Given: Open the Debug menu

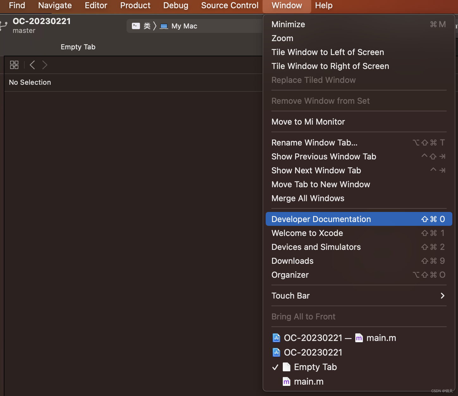Looking at the screenshot, I should point(176,5).
